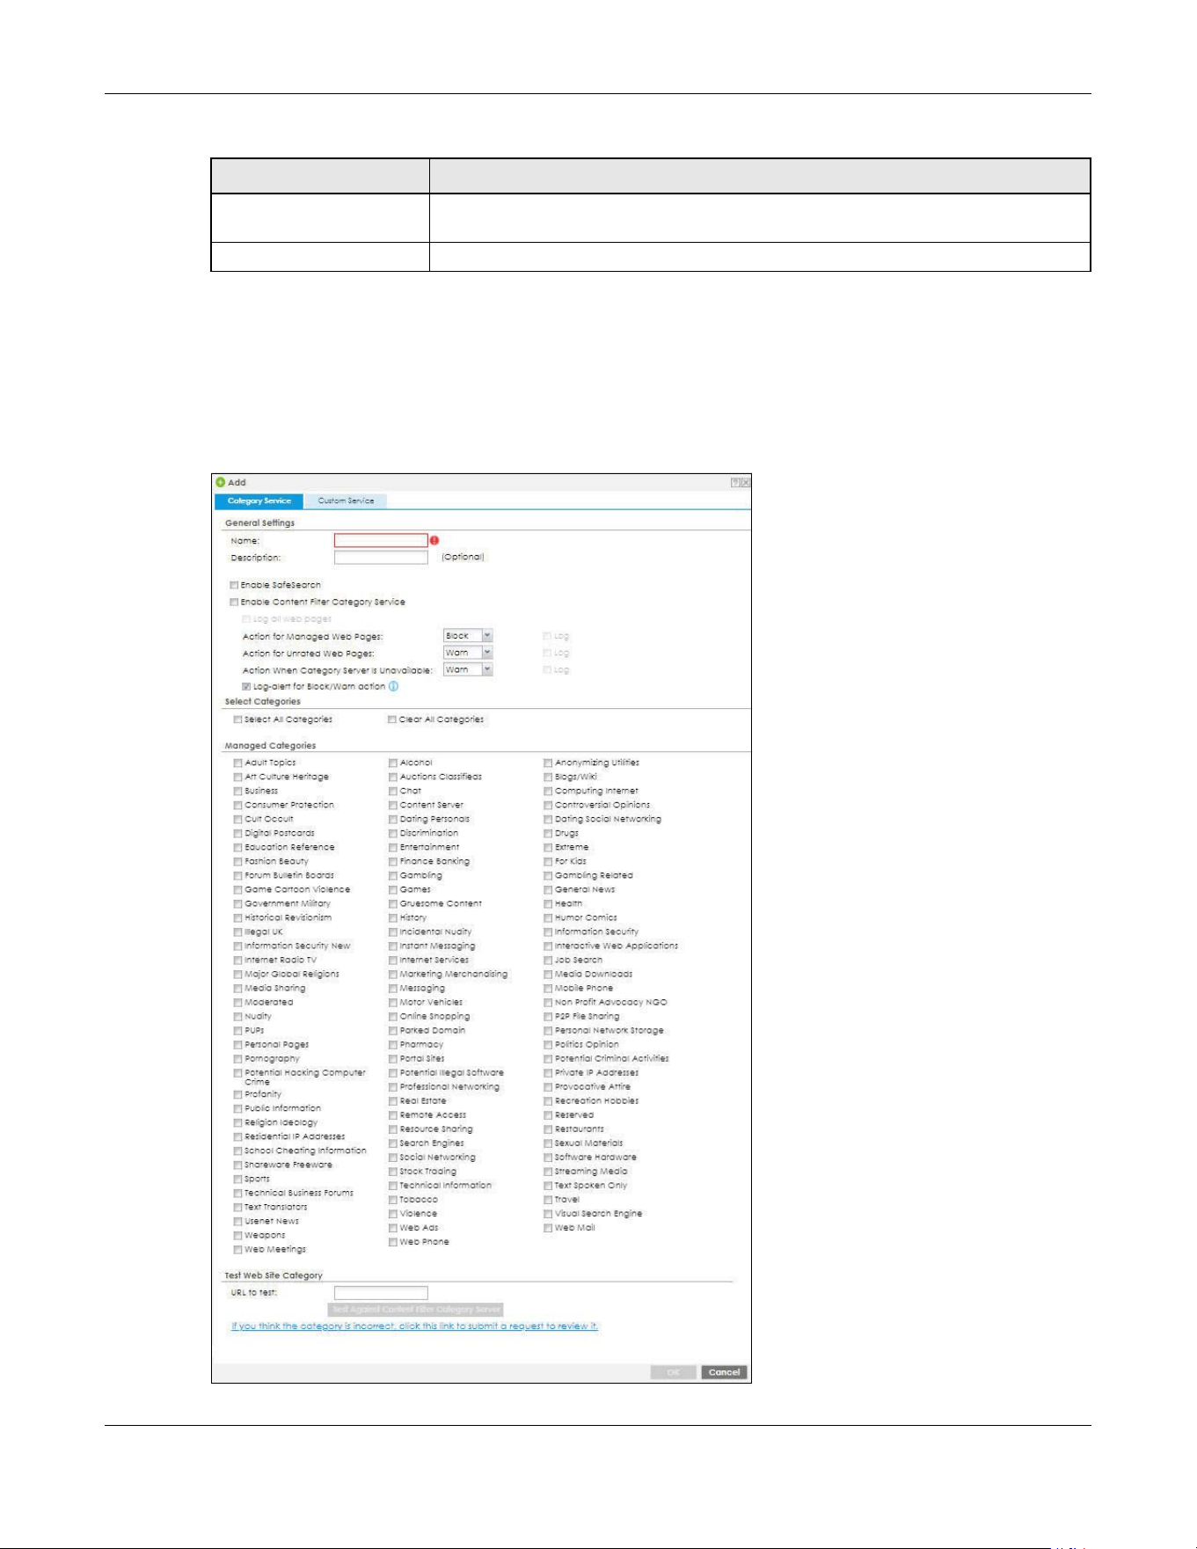Image resolution: width=1197 pixels, height=1549 pixels.
Task: Open the Custom Service tab
Action: [346, 501]
